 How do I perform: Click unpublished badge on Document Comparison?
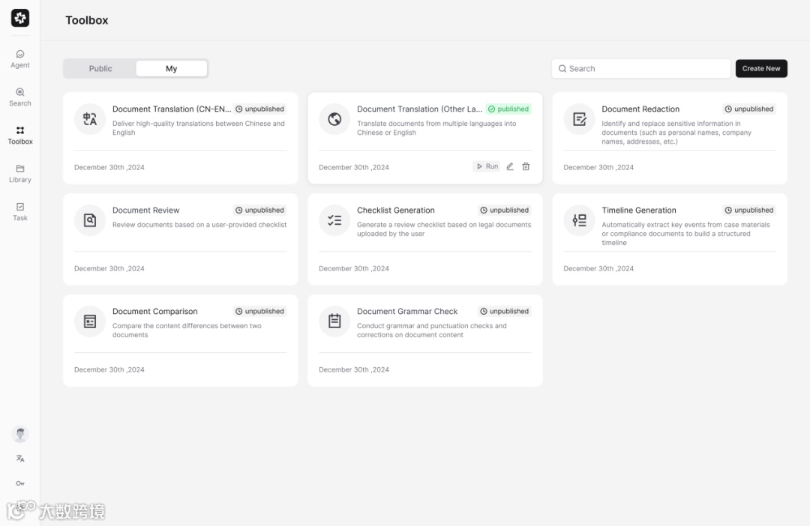tap(259, 311)
